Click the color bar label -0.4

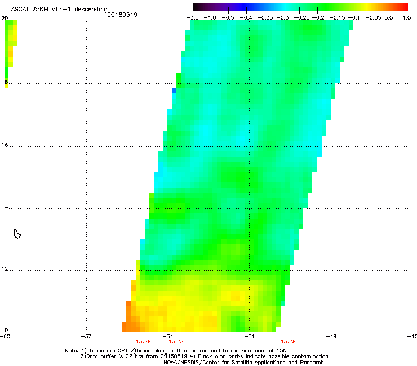(x=246, y=18)
